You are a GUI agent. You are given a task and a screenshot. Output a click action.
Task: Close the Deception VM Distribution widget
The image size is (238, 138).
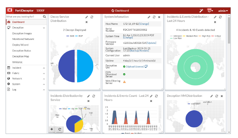click(222, 96)
